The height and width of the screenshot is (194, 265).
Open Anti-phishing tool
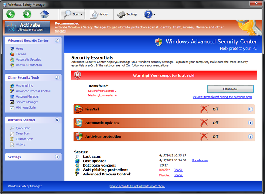point(24,85)
